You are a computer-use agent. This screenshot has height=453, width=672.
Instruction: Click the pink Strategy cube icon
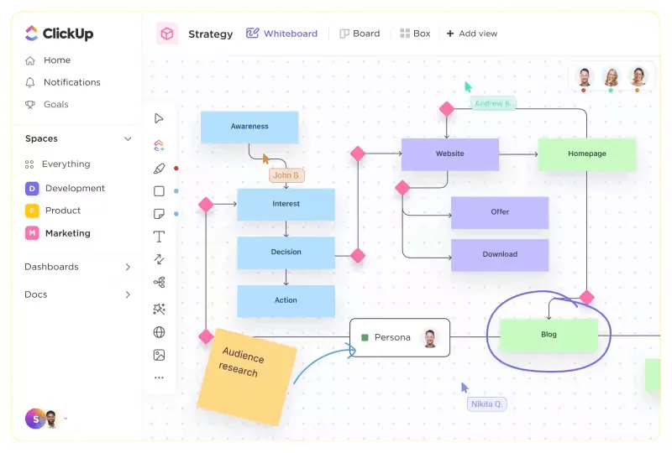(x=166, y=34)
